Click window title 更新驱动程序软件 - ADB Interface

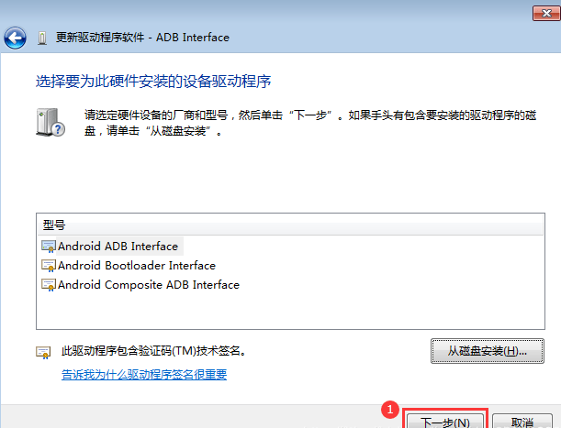(142, 38)
